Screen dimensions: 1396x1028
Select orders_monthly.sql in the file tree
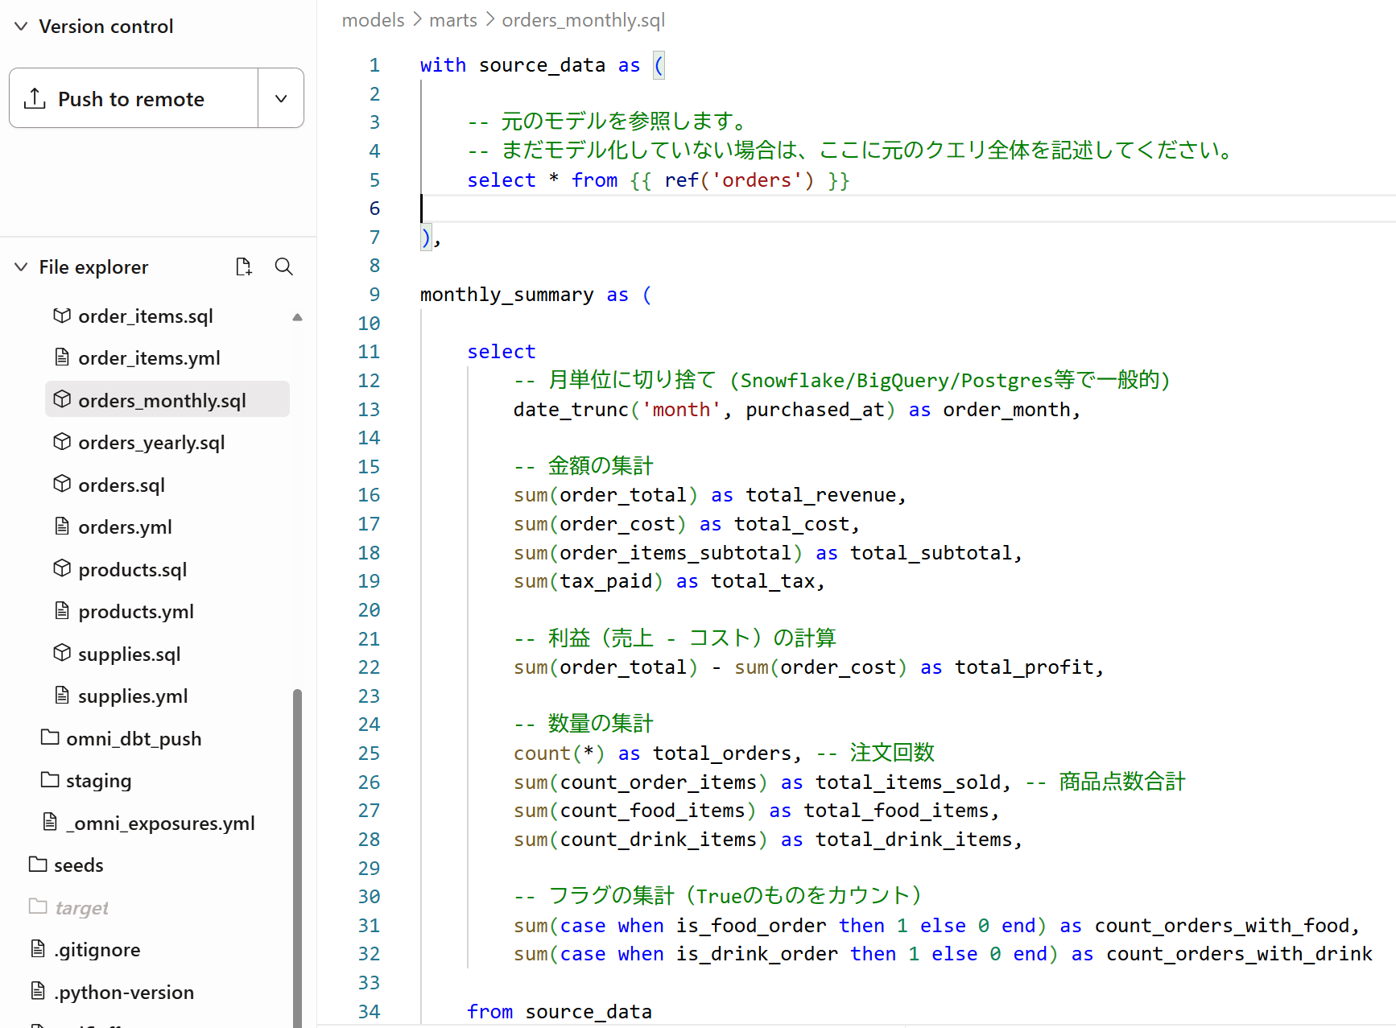162,400
